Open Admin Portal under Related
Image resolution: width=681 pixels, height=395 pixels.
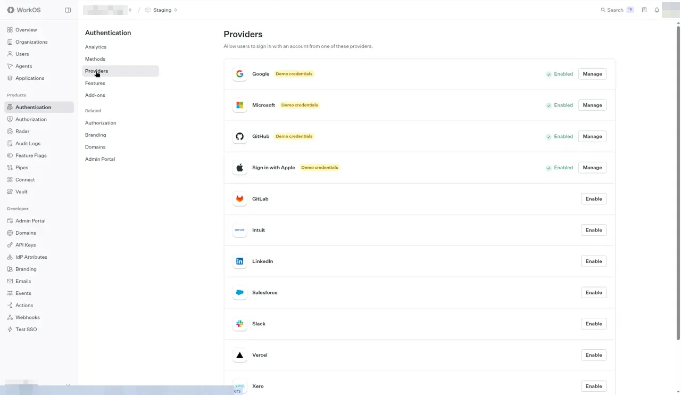[100, 159]
